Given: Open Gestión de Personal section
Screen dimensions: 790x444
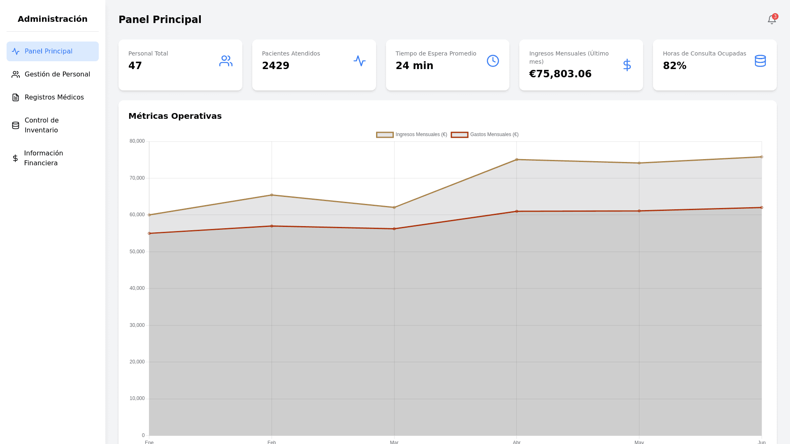Looking at the screenshot, I should 57,74.
